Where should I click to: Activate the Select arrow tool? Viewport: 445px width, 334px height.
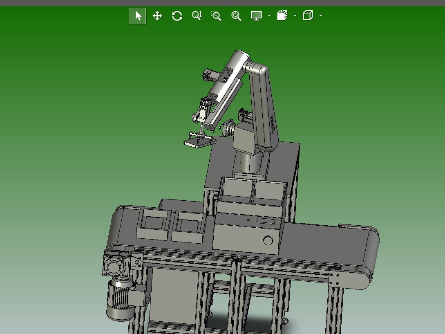(138, 16)
